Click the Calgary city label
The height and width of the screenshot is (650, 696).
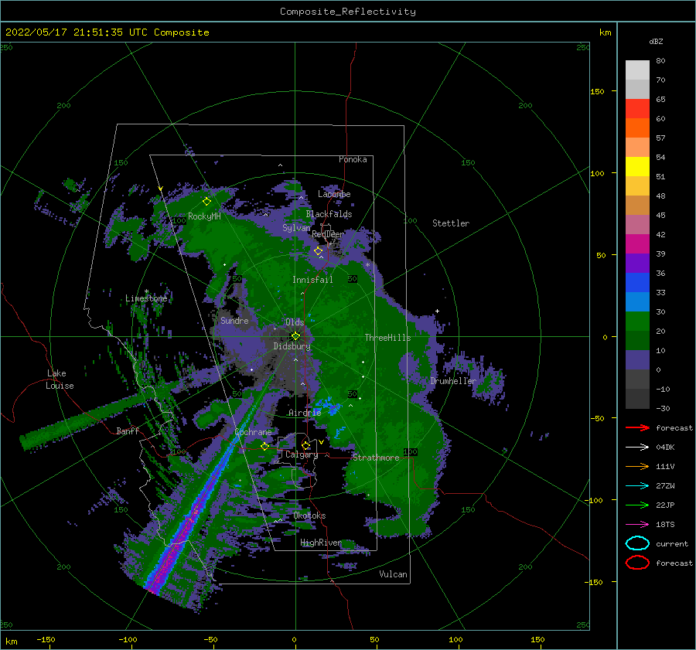point(302,454)
